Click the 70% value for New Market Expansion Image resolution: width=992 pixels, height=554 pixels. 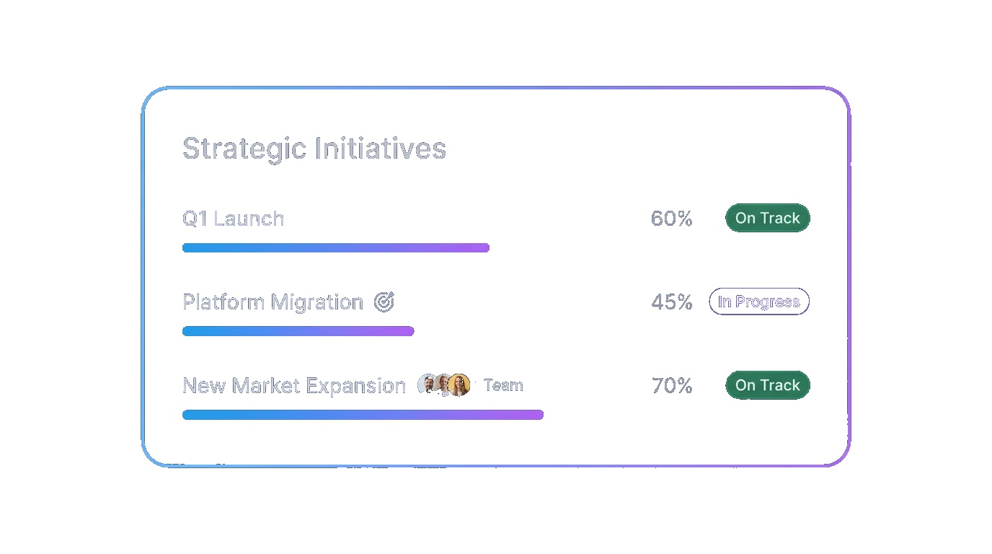pos(671,386)
